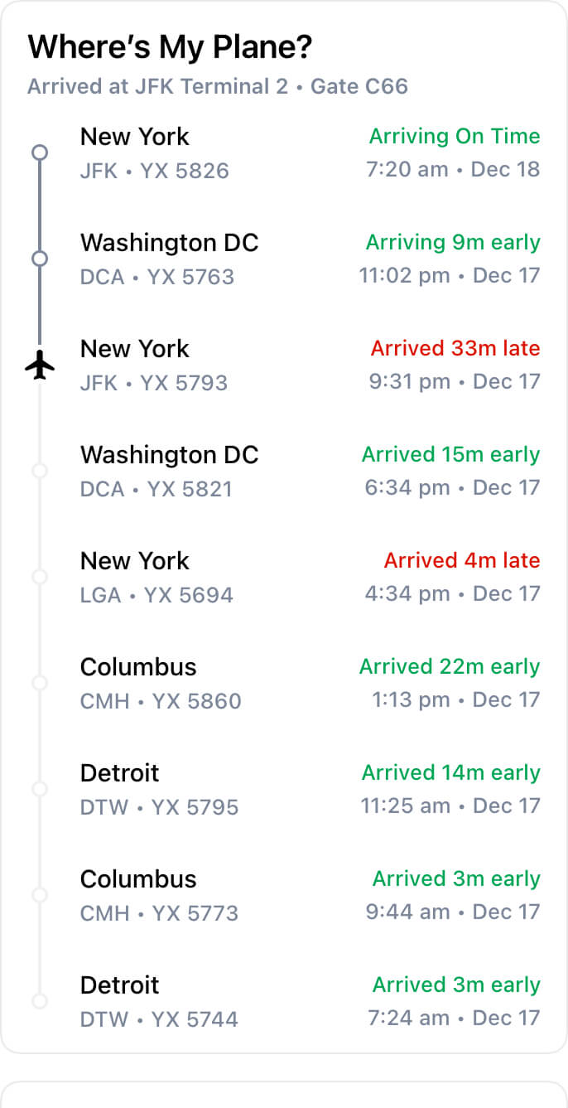Click timeline dot beside DTW YX 5795
This screenshot has width=568, height=1108.
click(40, 789)
